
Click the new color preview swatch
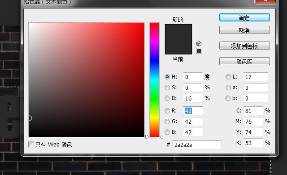tap(178, 32)
